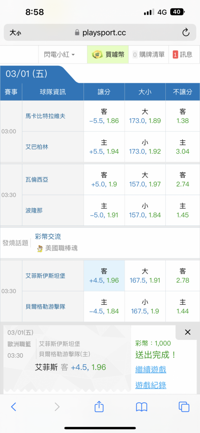
Task: Tap the playsport.cc address field
Action: pyautogui.click(x=100, y=33)
